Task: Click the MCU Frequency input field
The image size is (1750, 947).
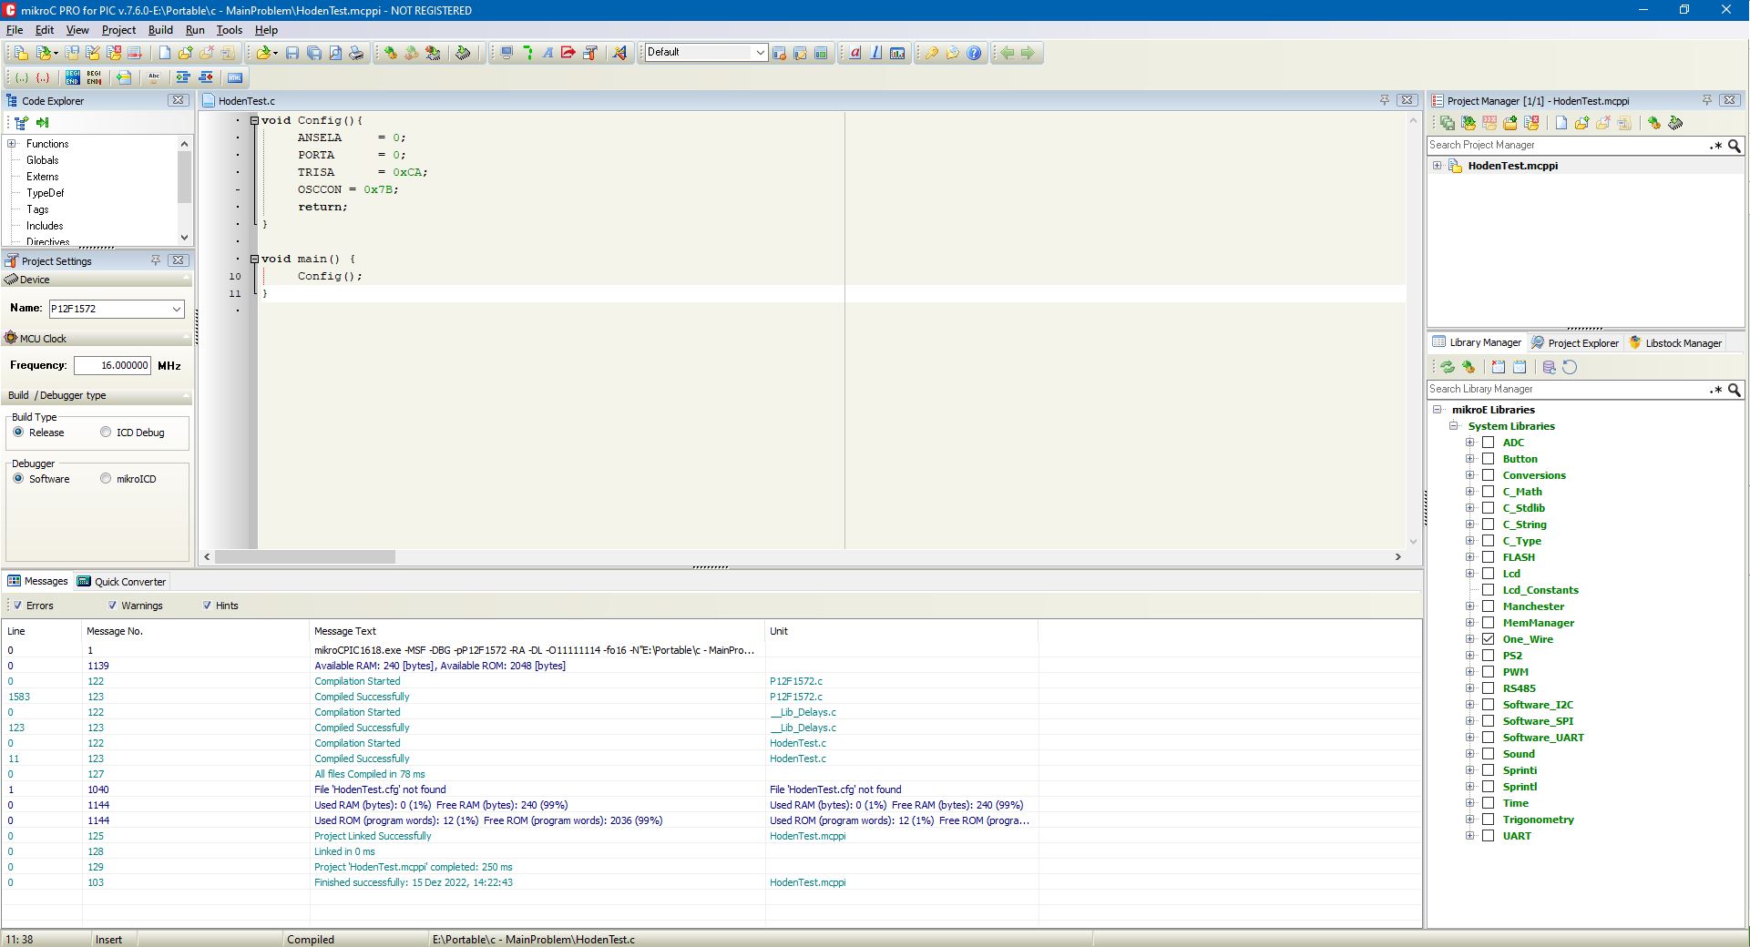Action: click(x=112, y=365)
